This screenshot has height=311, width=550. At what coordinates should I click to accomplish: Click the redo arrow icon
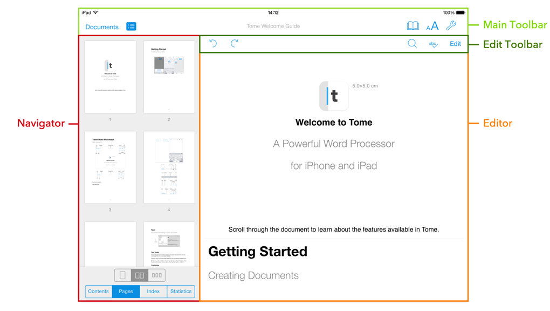(234, 44)
